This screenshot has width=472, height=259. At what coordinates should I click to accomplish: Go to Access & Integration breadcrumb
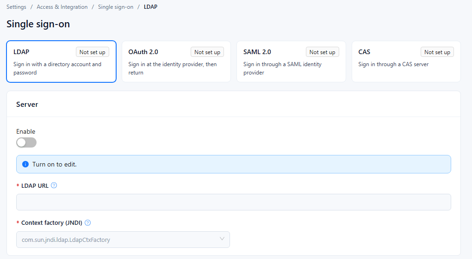pyautogui.click(x=62, y=7)
